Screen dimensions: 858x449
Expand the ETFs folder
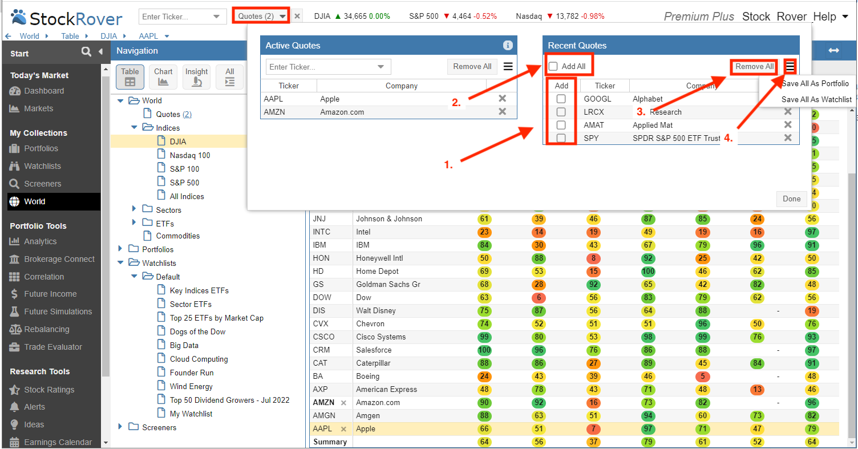(134, 223)
